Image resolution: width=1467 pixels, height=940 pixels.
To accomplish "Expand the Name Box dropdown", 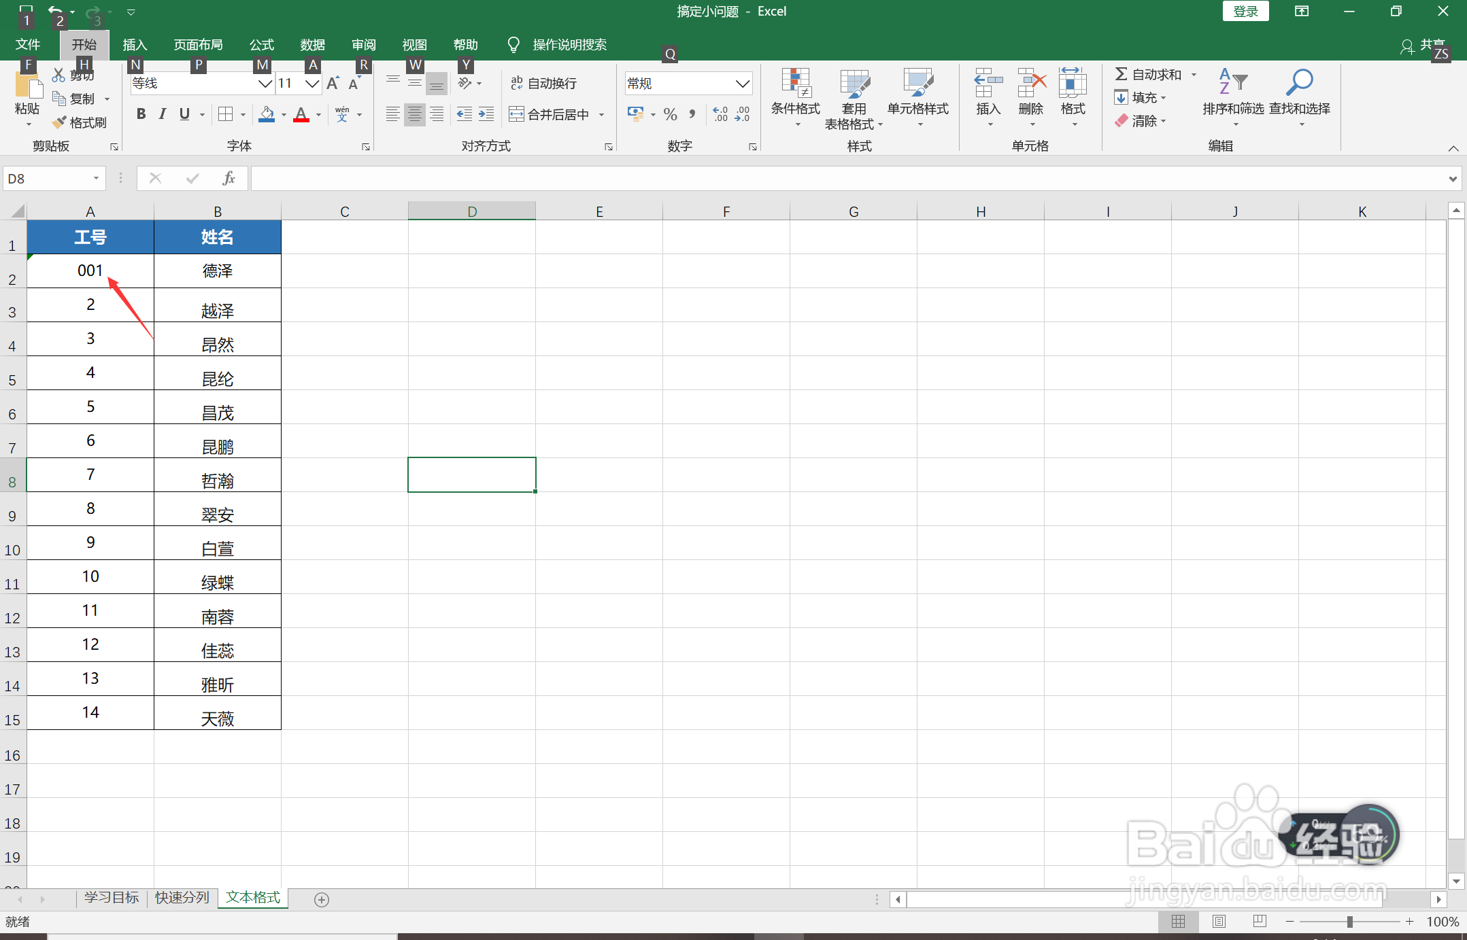I will click(96, 178).
